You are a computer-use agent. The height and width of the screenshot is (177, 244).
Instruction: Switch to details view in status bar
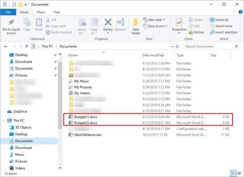pyautogui.click(x=233, y=173)
